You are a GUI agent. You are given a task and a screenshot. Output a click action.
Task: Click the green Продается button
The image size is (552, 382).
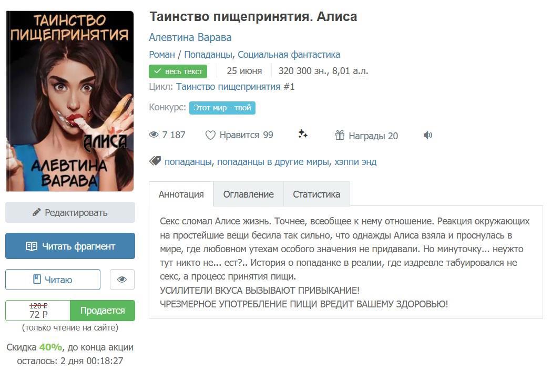[103, 311]
